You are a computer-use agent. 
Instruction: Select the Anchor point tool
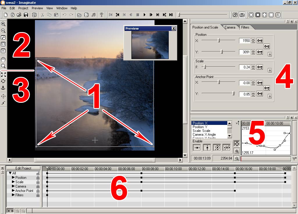[3, 88]
